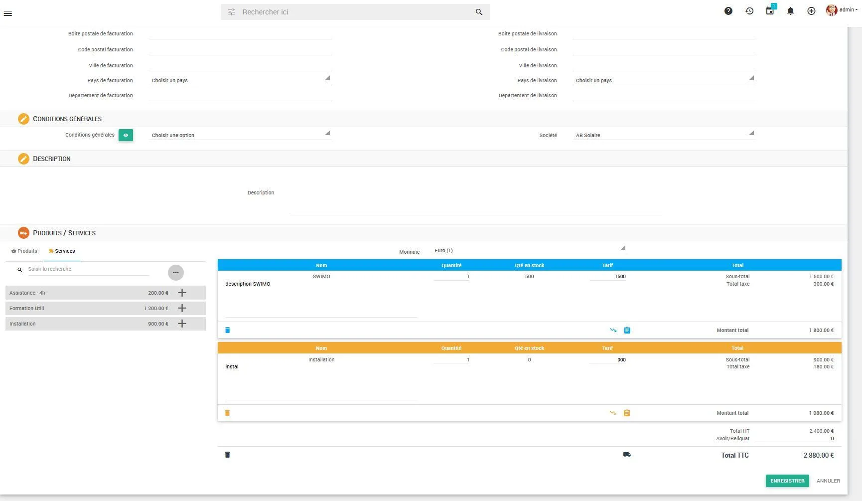Open notifications bell
The width and height of the screenshot is (862, 501).
790,11
